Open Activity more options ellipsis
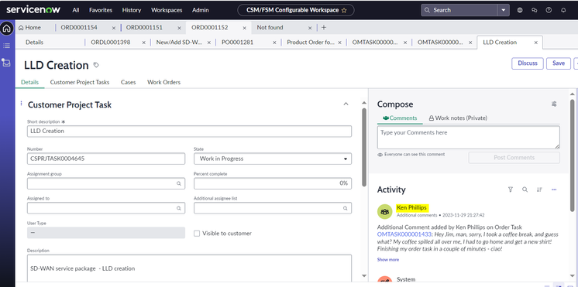This screenshot has width=578, height=287. click(x=554, y=190)
